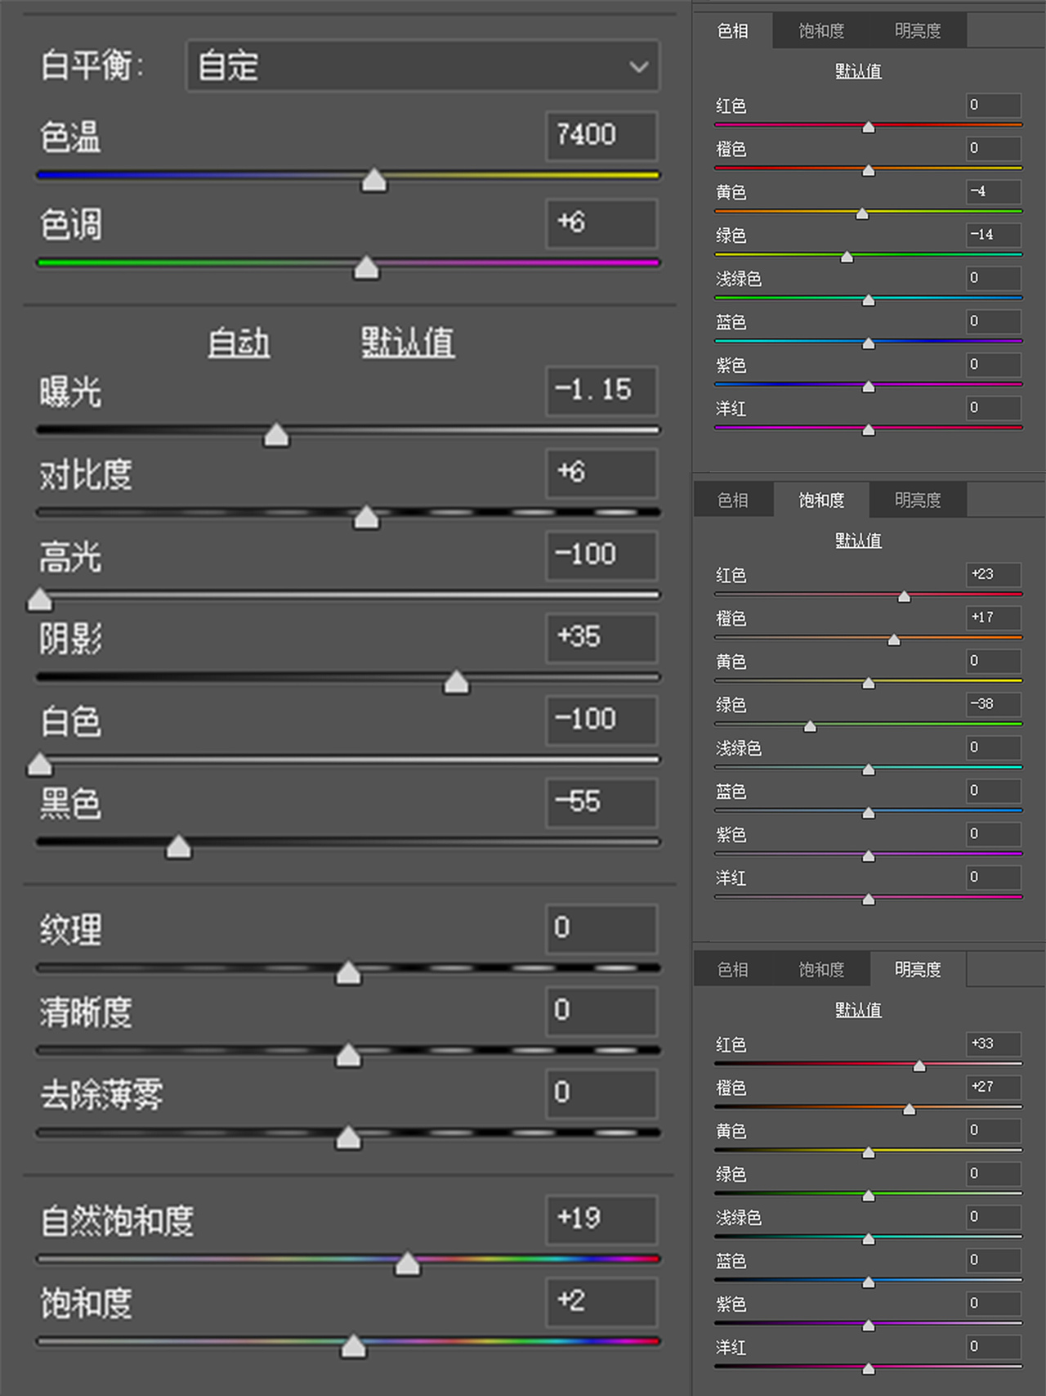1046x1396 pixels.
Task: Click the luminance 橙色 value field showing +27
Action: pos(994,1088)
